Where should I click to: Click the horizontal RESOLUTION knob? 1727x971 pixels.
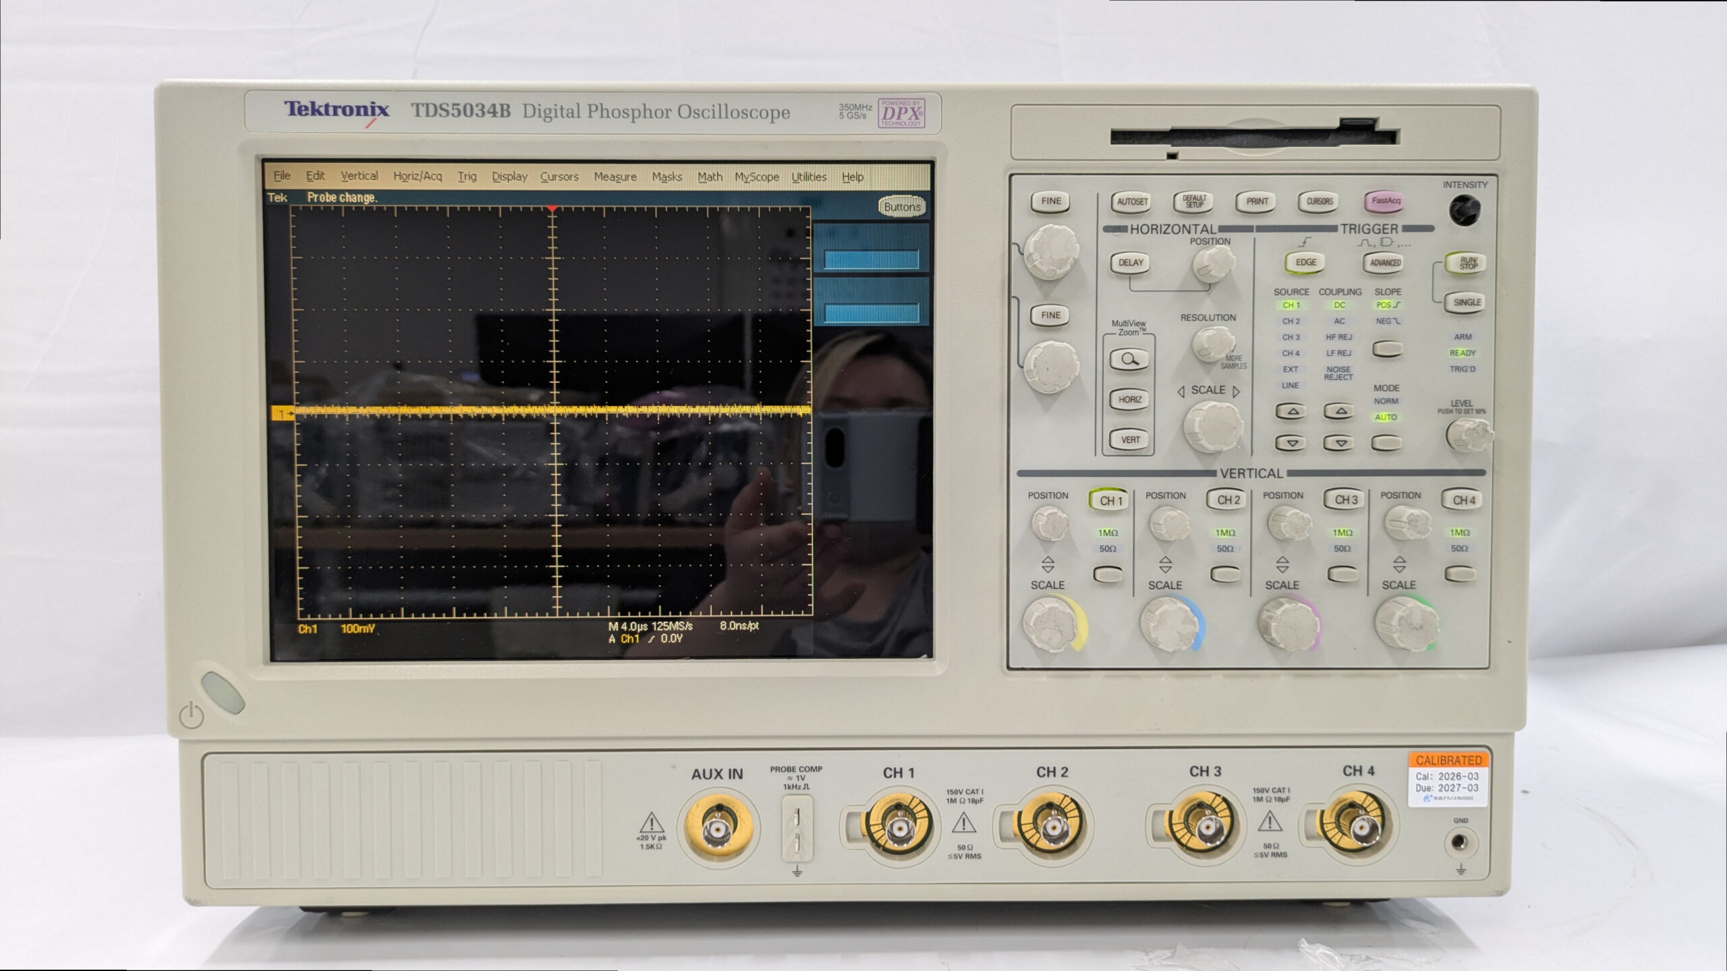(1213, 344)
